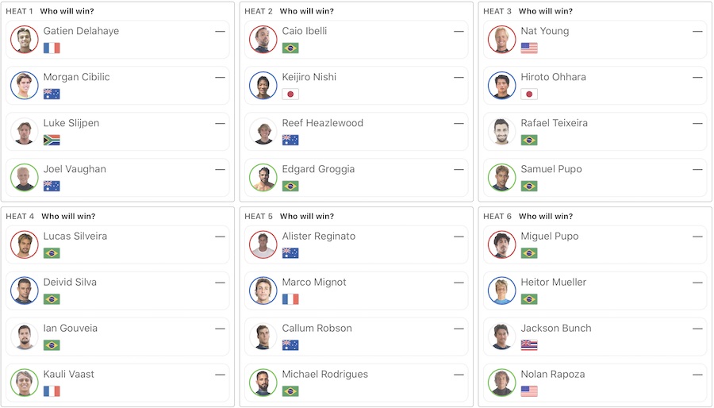714x408 pixels.
Task: Click the dash score next to Joel Vaughan
Action: click(220, 169)
